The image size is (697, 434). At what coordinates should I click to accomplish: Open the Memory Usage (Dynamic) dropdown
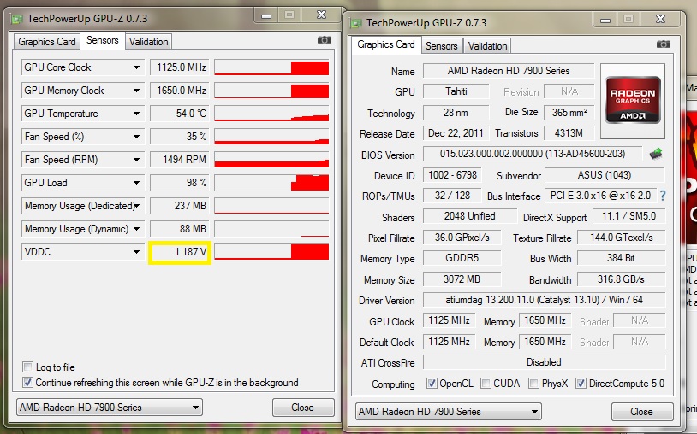point(136,229)
